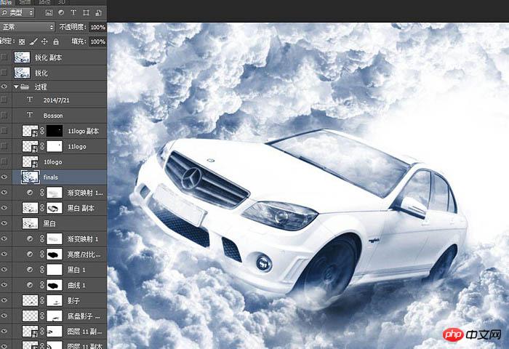This screenshot has width=509, height=349.
Task: Select the 黑白 layer name
Action: click(x=49, y=223)
